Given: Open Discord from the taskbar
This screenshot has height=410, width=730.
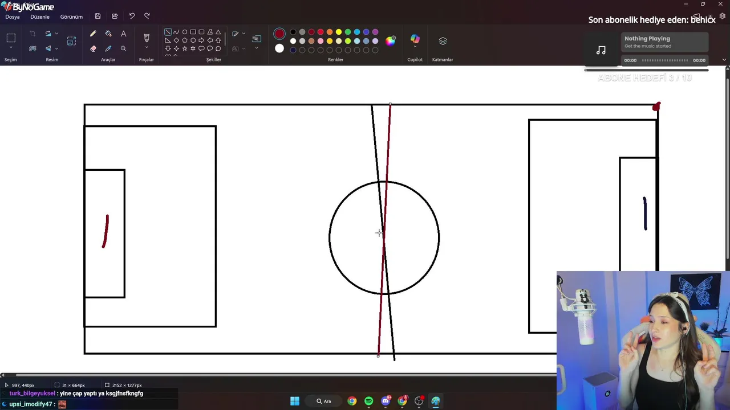Looking at the screenshot, I should [386, 401].
